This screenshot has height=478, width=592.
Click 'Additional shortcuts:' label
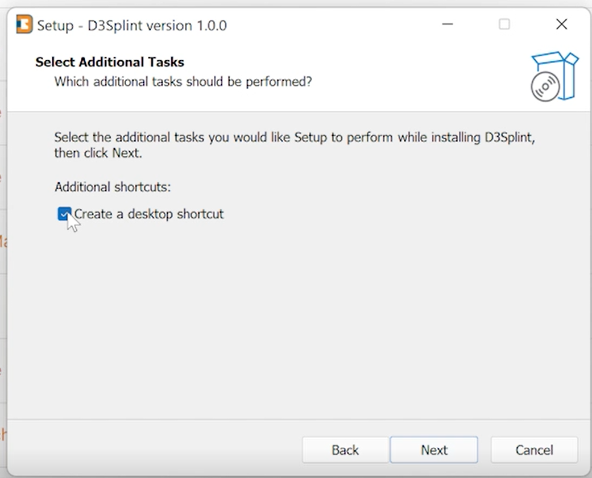click(113, 187)
